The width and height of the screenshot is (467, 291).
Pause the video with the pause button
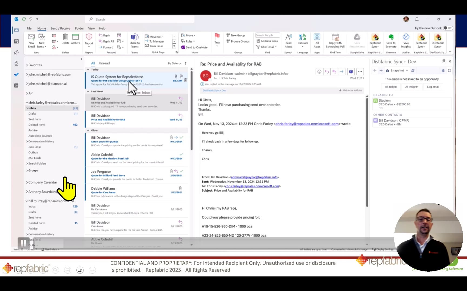pos(24,243)
